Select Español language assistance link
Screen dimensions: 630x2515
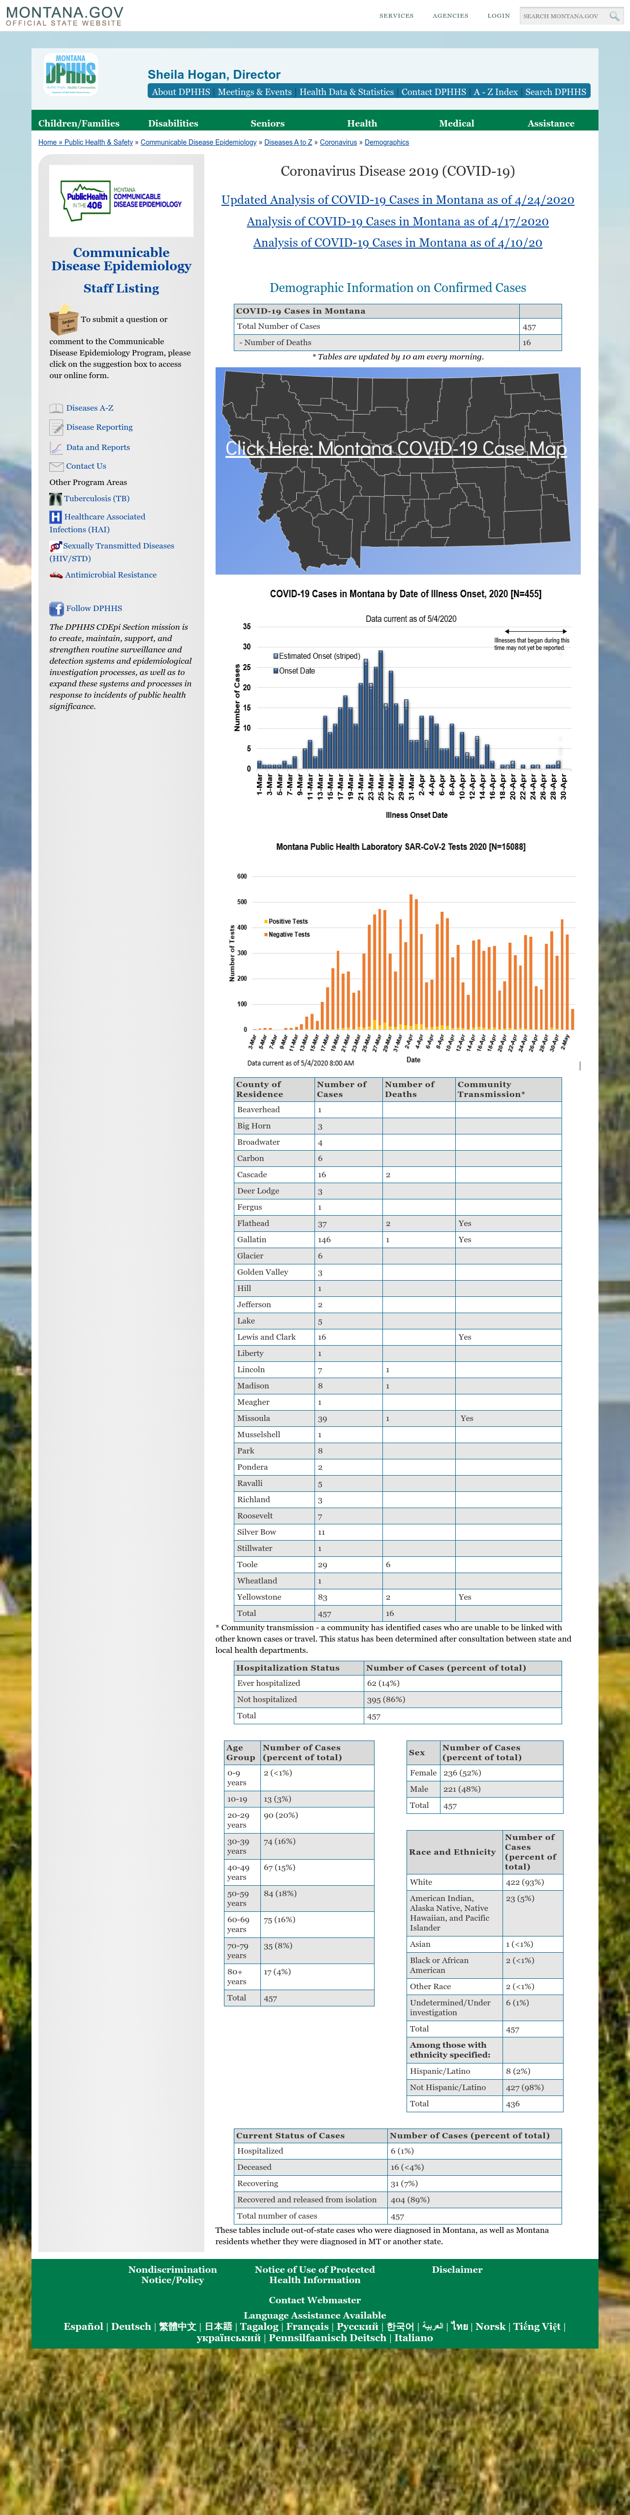(83, 2326)
